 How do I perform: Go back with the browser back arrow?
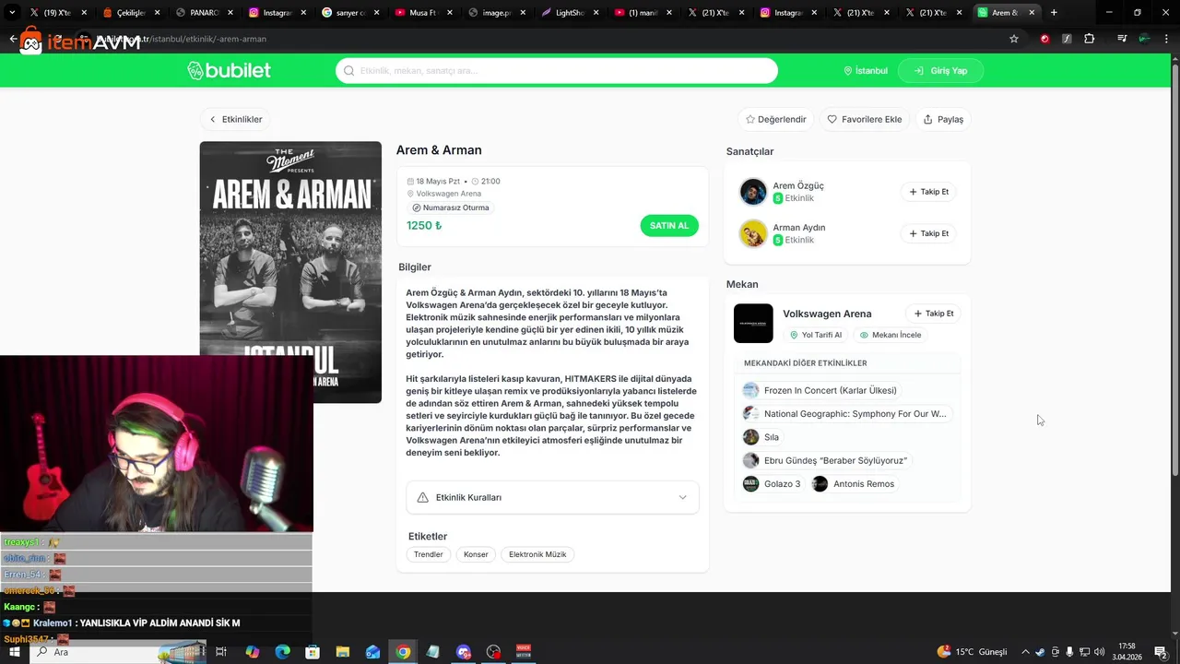click(13, 39)
